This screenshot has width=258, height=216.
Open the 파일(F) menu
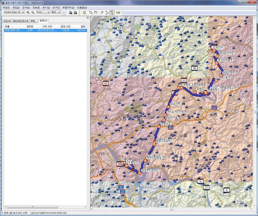[6, 8]
